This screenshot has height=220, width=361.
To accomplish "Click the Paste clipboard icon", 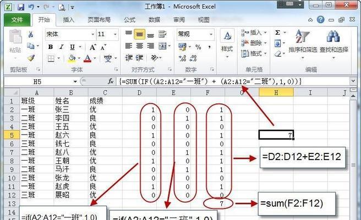I will (15, 37).
